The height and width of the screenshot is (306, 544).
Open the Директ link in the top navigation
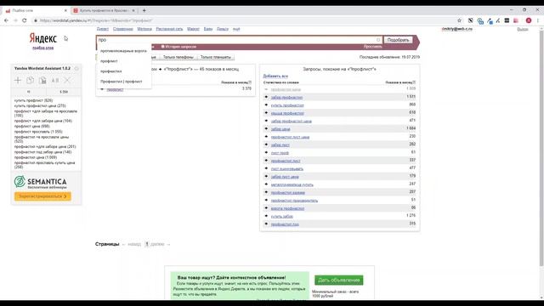coord(103,29)
